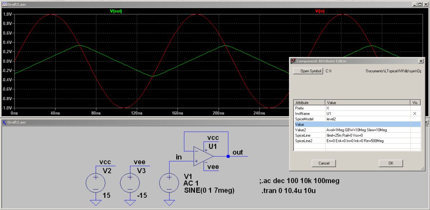Click the dialog resize grip corner

tap(422, 168)
